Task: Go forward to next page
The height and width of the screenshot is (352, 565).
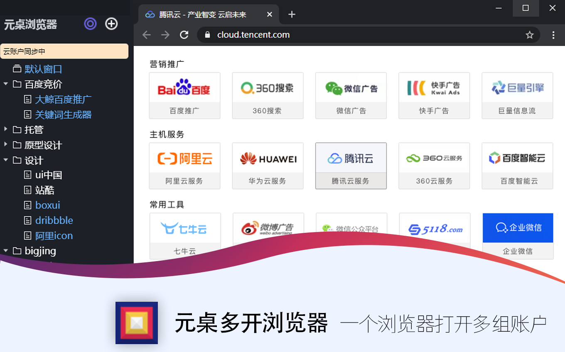Action: tap(165, 35)
